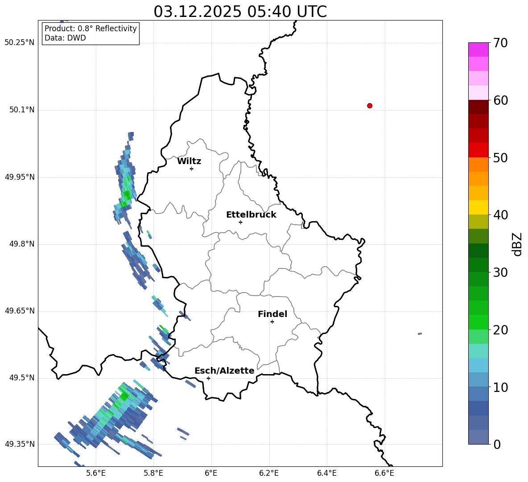Click the 6.6°E longitude label
The image size is (528, 482).
[384, 473]
